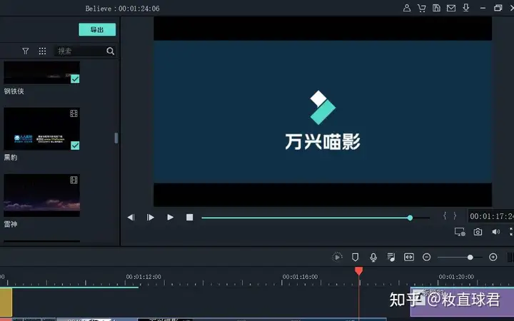The image size is (514, 321).
Task: Take a snapshot with camera icon
Action: [x=478, y=232]
